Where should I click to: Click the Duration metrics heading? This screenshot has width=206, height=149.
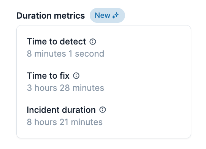click(51, 16)
